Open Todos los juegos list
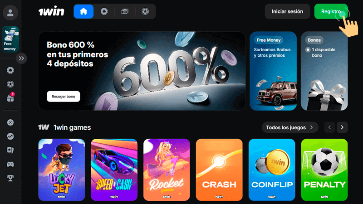363x204 pixels. coord(290,127)
